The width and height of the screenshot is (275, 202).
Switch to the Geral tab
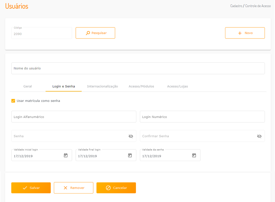[28, 86]
